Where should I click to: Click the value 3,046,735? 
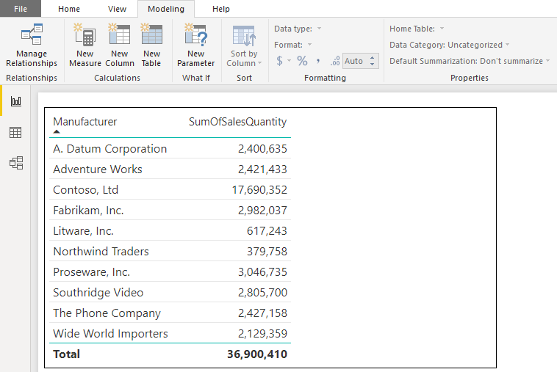(x=262, y=272)
